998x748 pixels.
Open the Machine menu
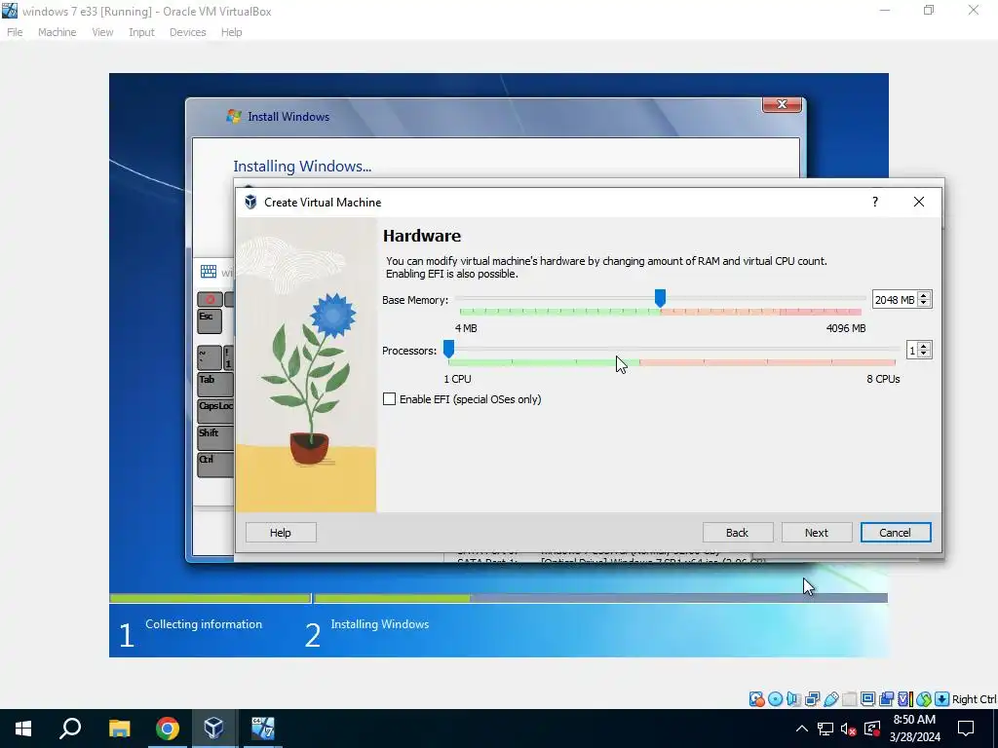point(57,32)
